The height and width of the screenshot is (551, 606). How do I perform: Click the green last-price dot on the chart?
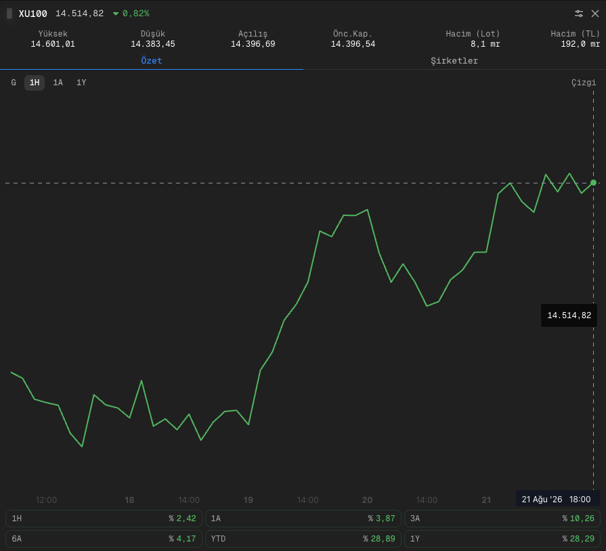click(x=594, y=183)
